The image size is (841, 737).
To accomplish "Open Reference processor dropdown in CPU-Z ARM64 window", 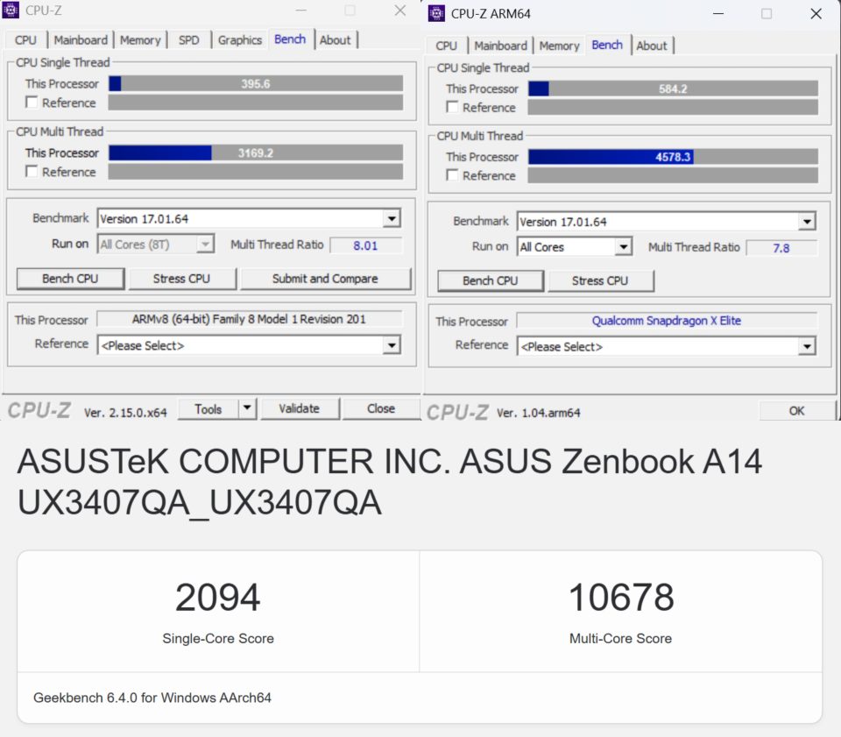I will click(x=807, y=346).
